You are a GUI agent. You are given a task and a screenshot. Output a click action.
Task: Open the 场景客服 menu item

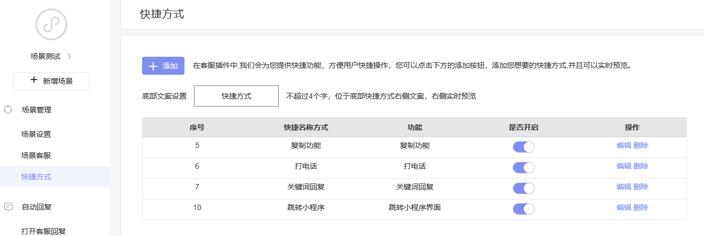pos(36,155)
